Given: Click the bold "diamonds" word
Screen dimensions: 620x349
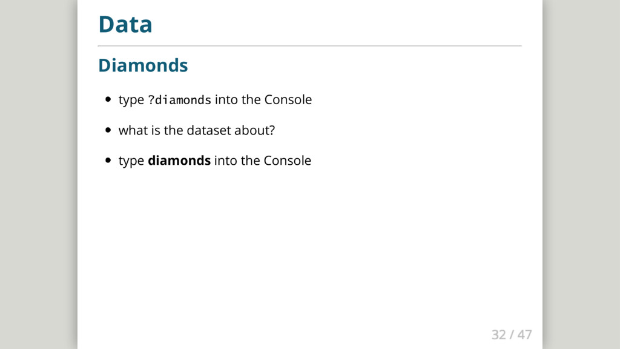Looking at the screenshot, I should (x=179, y=161).
